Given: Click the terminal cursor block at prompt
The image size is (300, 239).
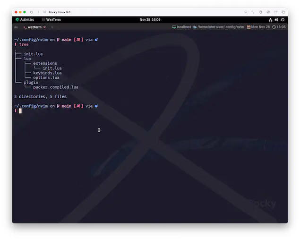Looking at the screenshot, I should pyautogui.click(x=20, y=111).
